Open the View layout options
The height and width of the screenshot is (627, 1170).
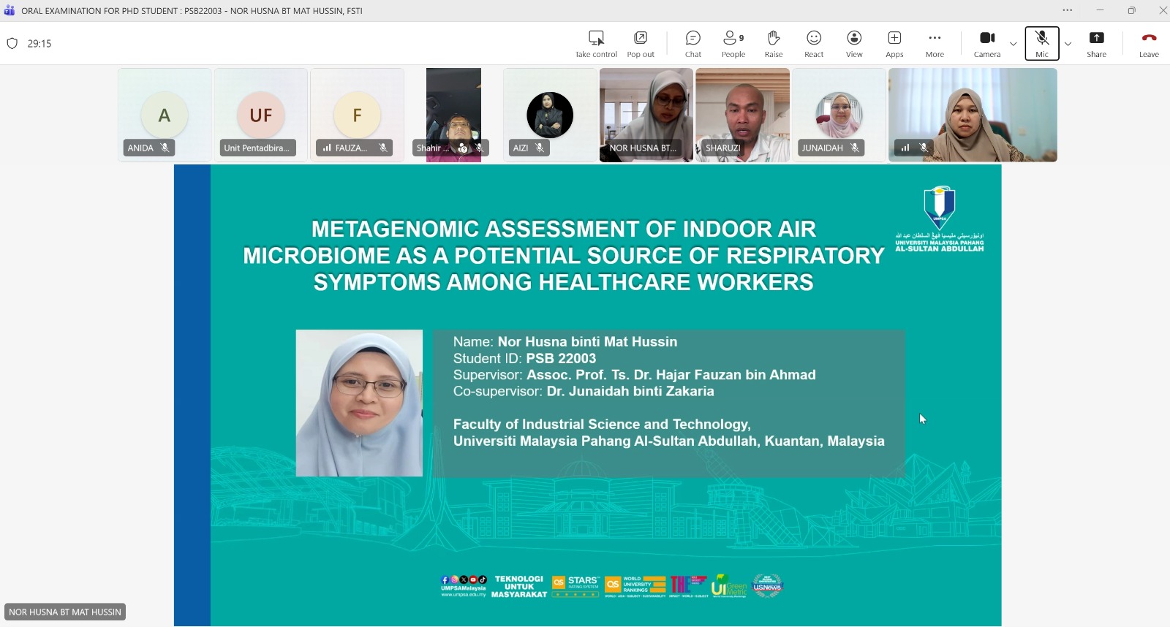854,44
